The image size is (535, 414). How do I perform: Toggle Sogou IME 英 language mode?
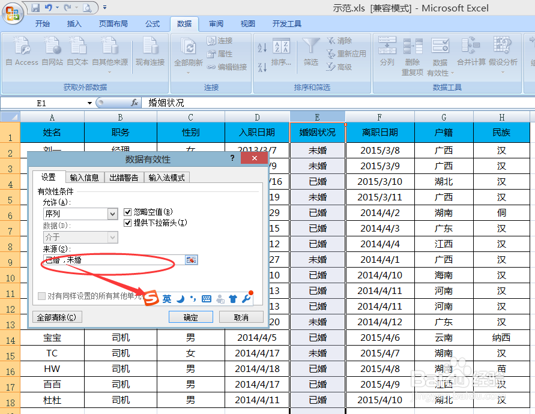[167, 299]
